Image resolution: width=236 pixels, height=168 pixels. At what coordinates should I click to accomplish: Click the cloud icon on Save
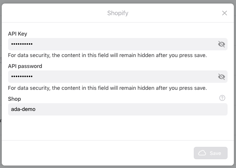point(202,153)
